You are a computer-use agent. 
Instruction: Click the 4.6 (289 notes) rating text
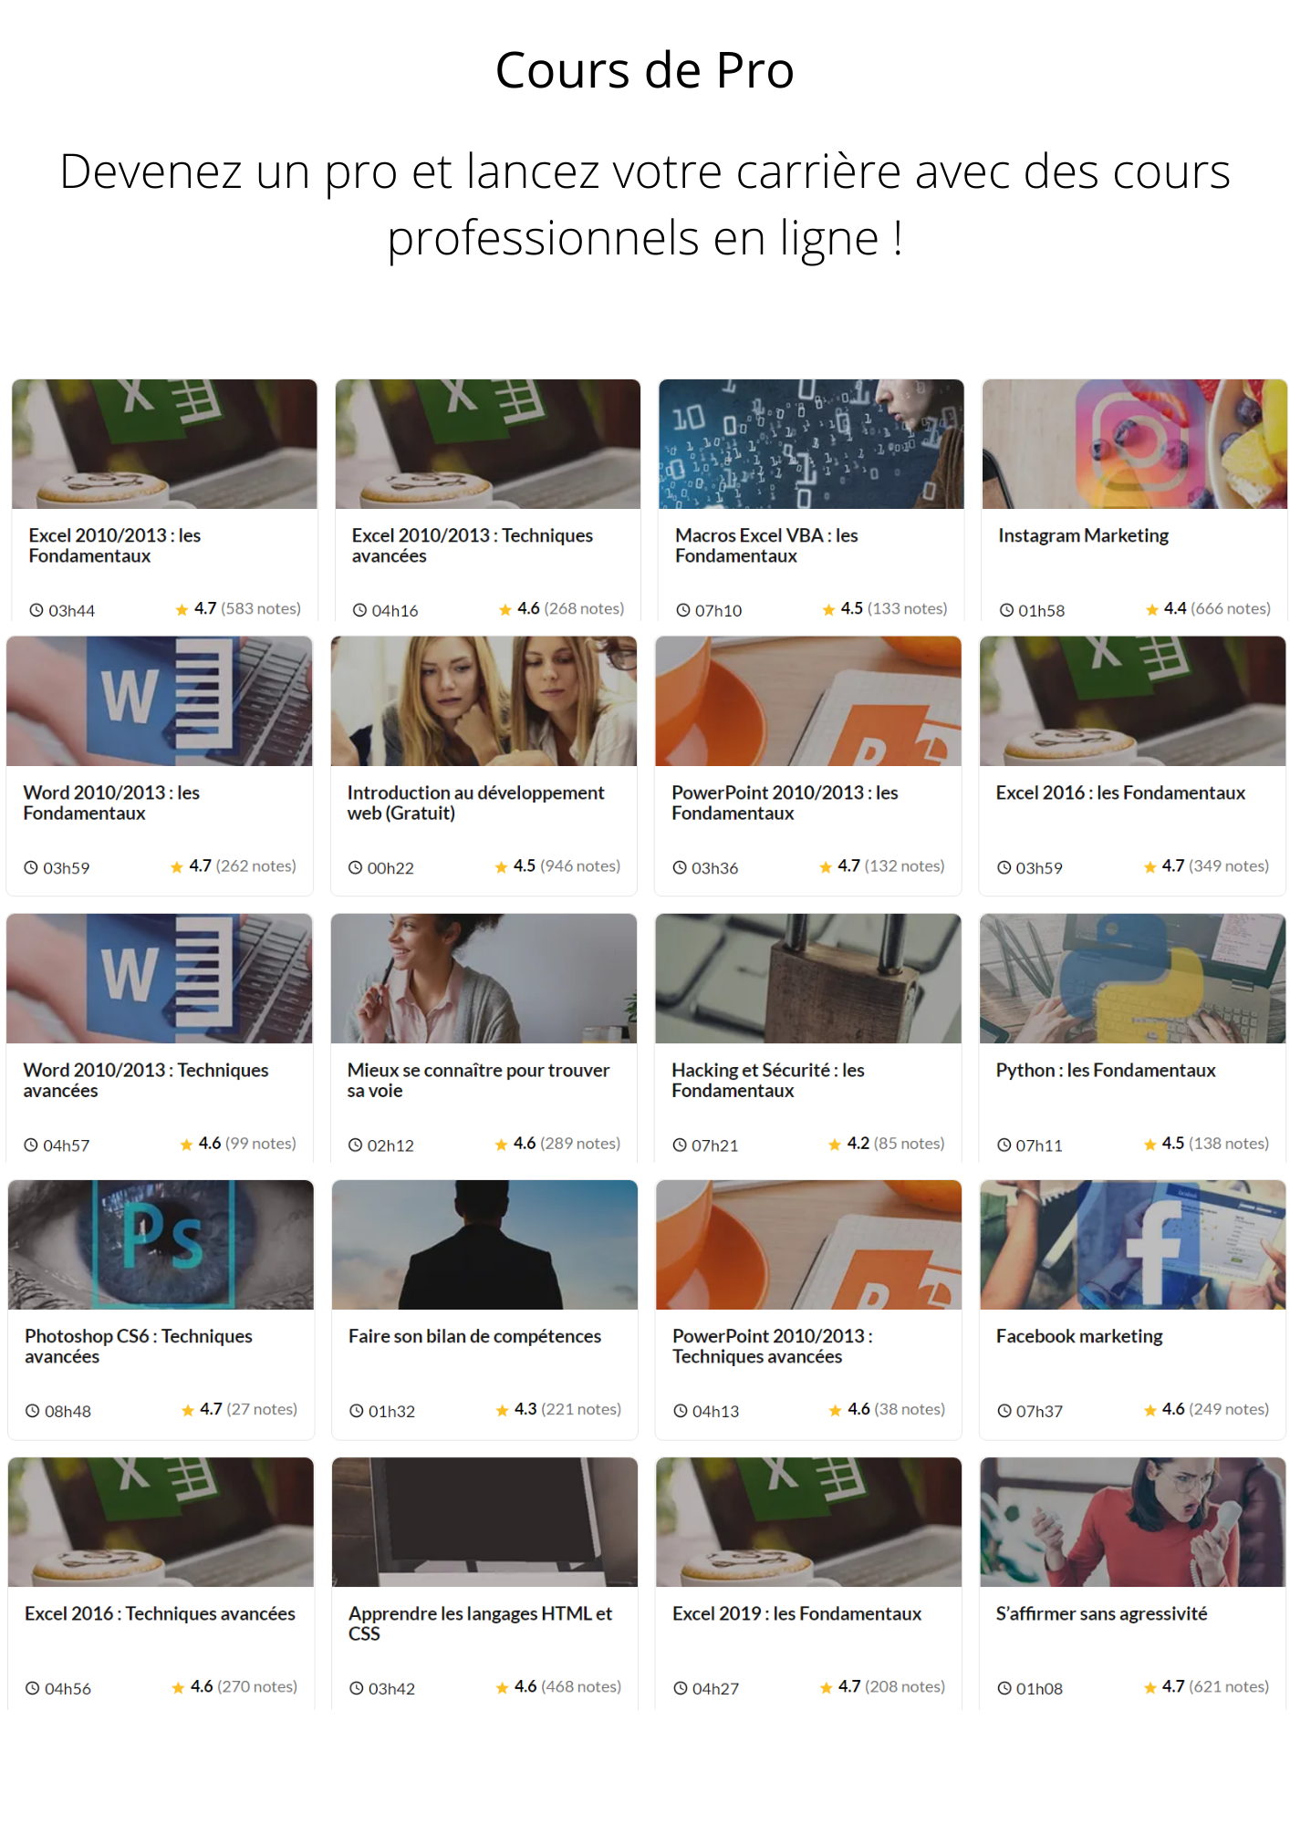tap(567, 1143)
